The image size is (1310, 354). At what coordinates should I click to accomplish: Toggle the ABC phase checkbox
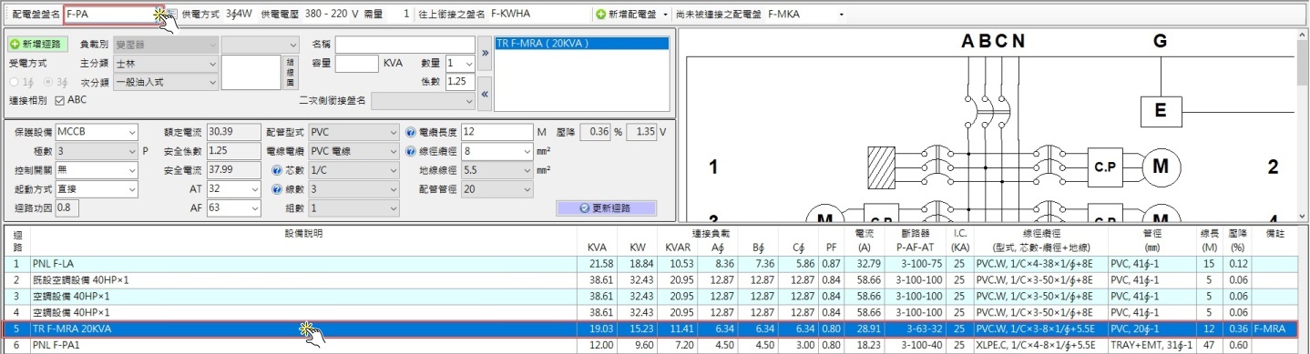pyautogui.click(x=61, y=100)
